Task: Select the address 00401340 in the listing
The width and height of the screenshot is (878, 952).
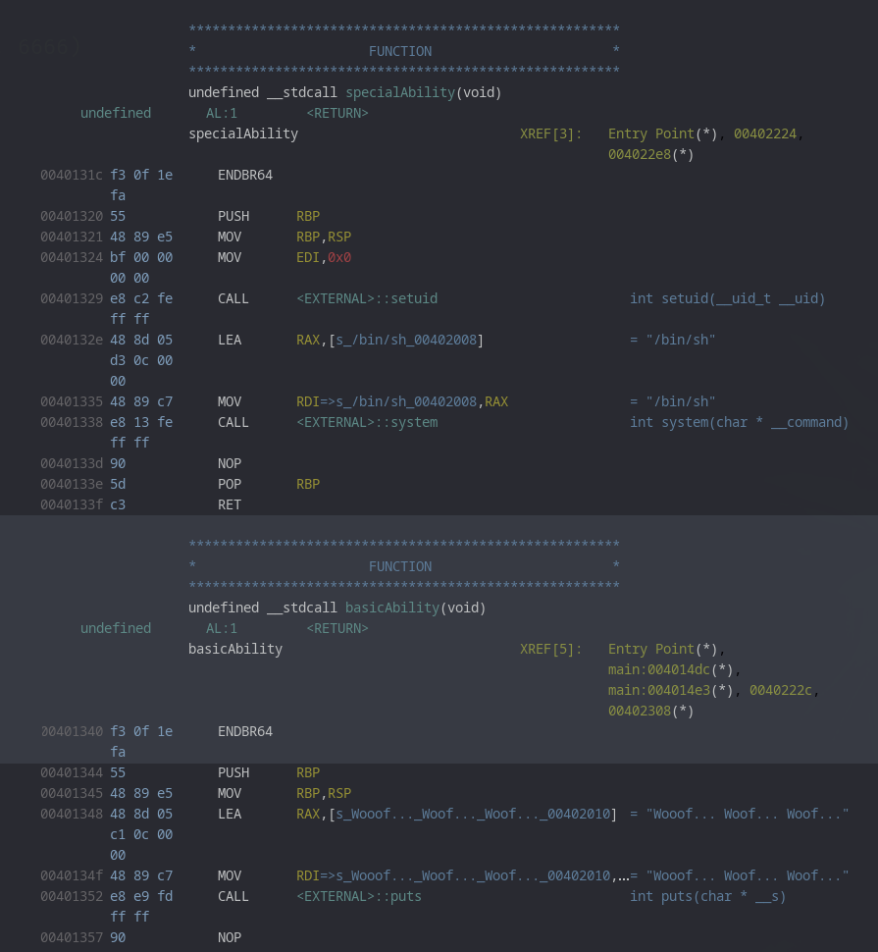Action: click(x=71, y=731)
